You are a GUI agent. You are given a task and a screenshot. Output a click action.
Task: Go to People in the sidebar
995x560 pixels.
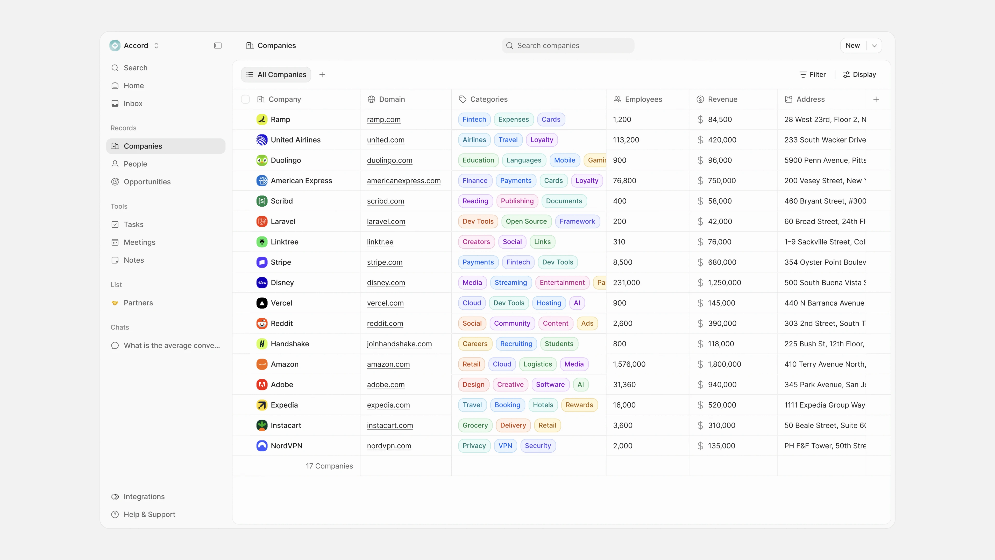tap(166, 164)
